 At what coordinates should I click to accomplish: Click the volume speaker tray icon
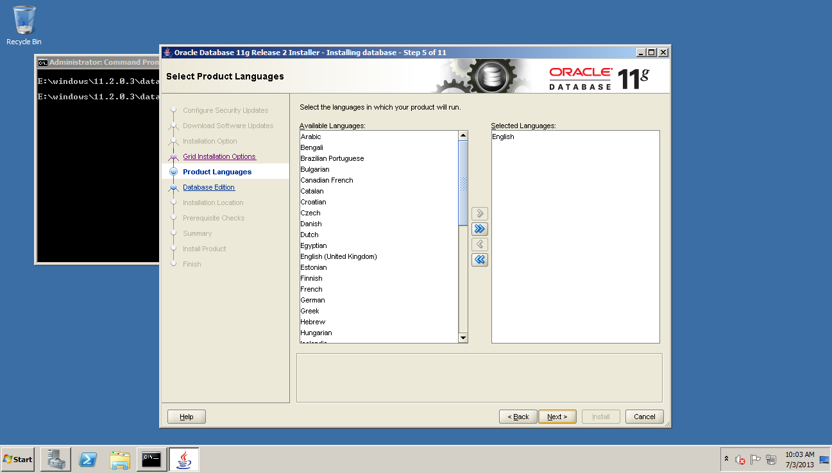740,460
